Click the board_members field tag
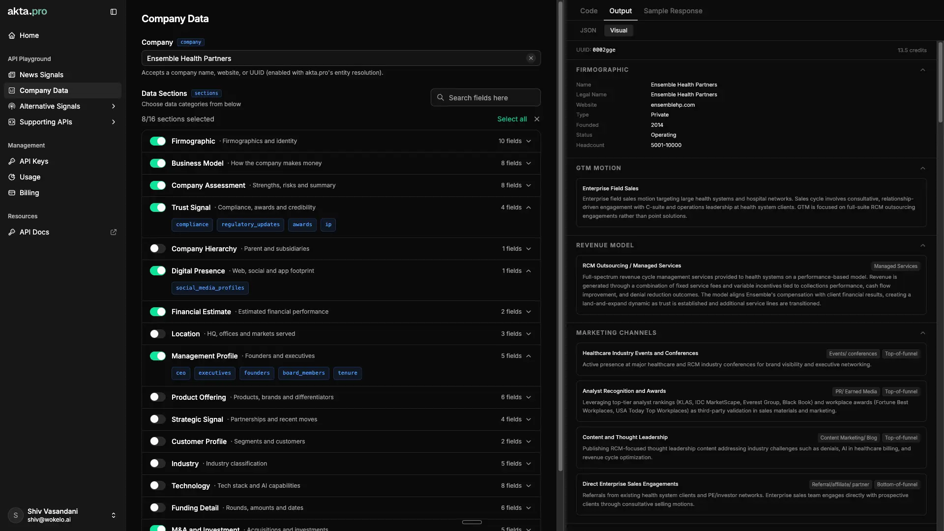This screenshot has width=944, height=531. click(x=304, y=373)
